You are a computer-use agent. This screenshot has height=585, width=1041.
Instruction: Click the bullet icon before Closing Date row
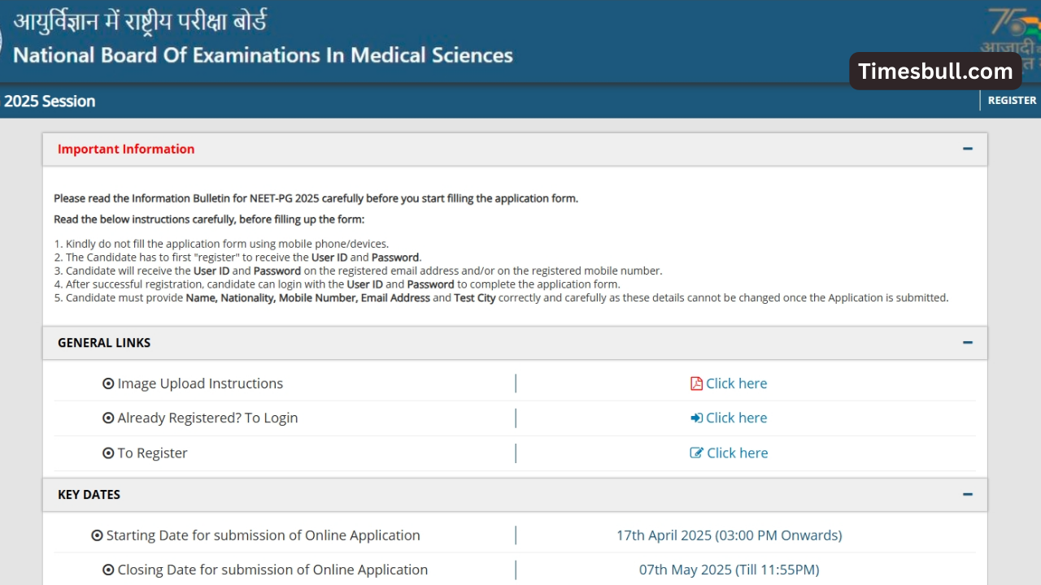(108, 570)
